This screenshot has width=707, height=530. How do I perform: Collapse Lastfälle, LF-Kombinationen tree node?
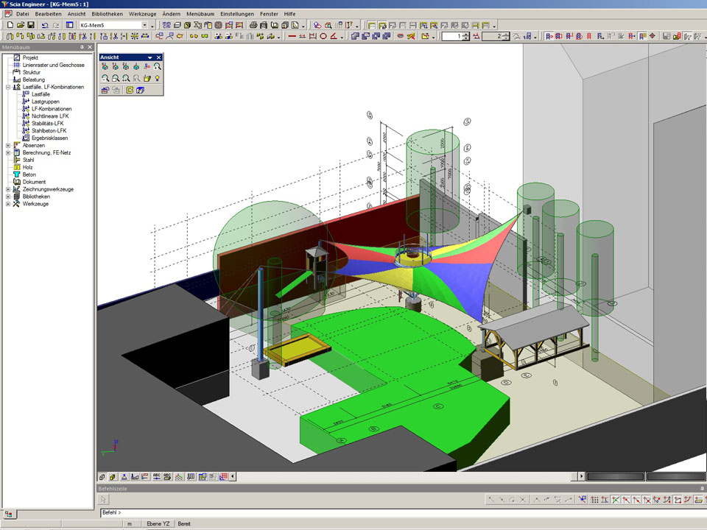(x=8, y=87)
